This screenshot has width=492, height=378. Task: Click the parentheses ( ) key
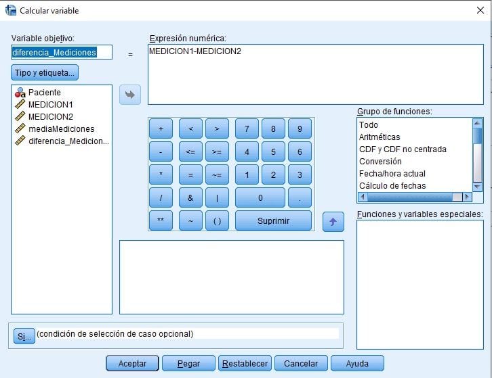click(x=217, y=221)
